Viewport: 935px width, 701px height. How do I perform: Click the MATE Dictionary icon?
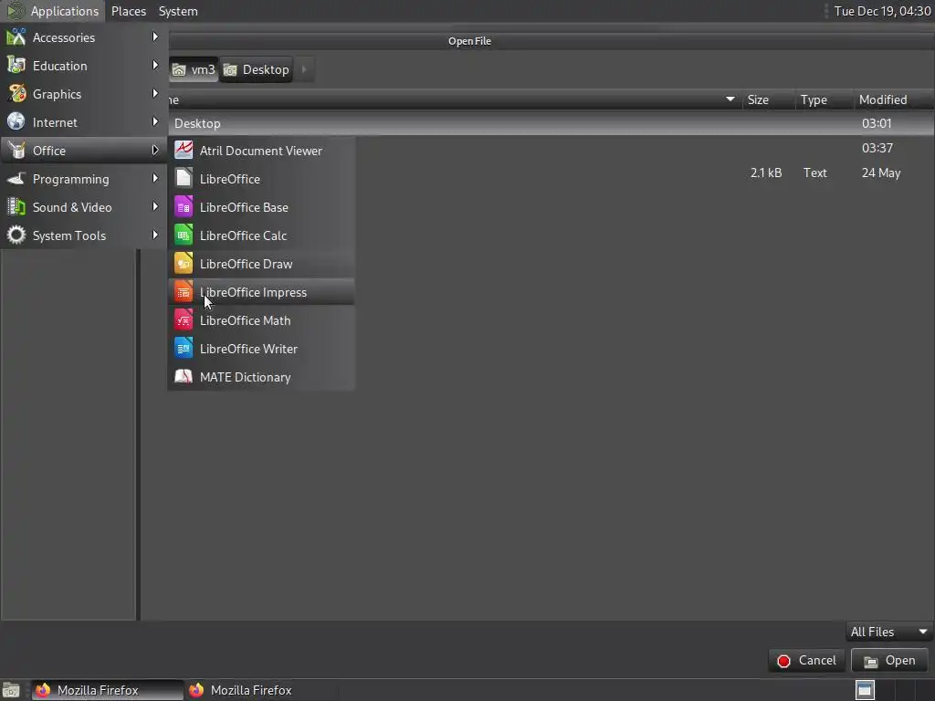(183, 377)
